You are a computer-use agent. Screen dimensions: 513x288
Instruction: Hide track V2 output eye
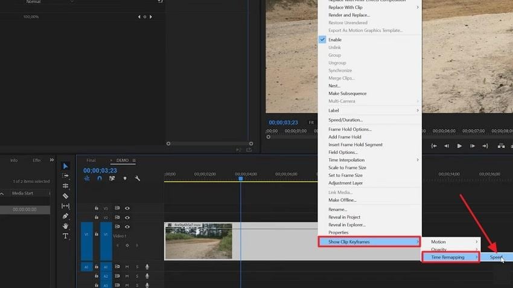(x=127, y=217)
